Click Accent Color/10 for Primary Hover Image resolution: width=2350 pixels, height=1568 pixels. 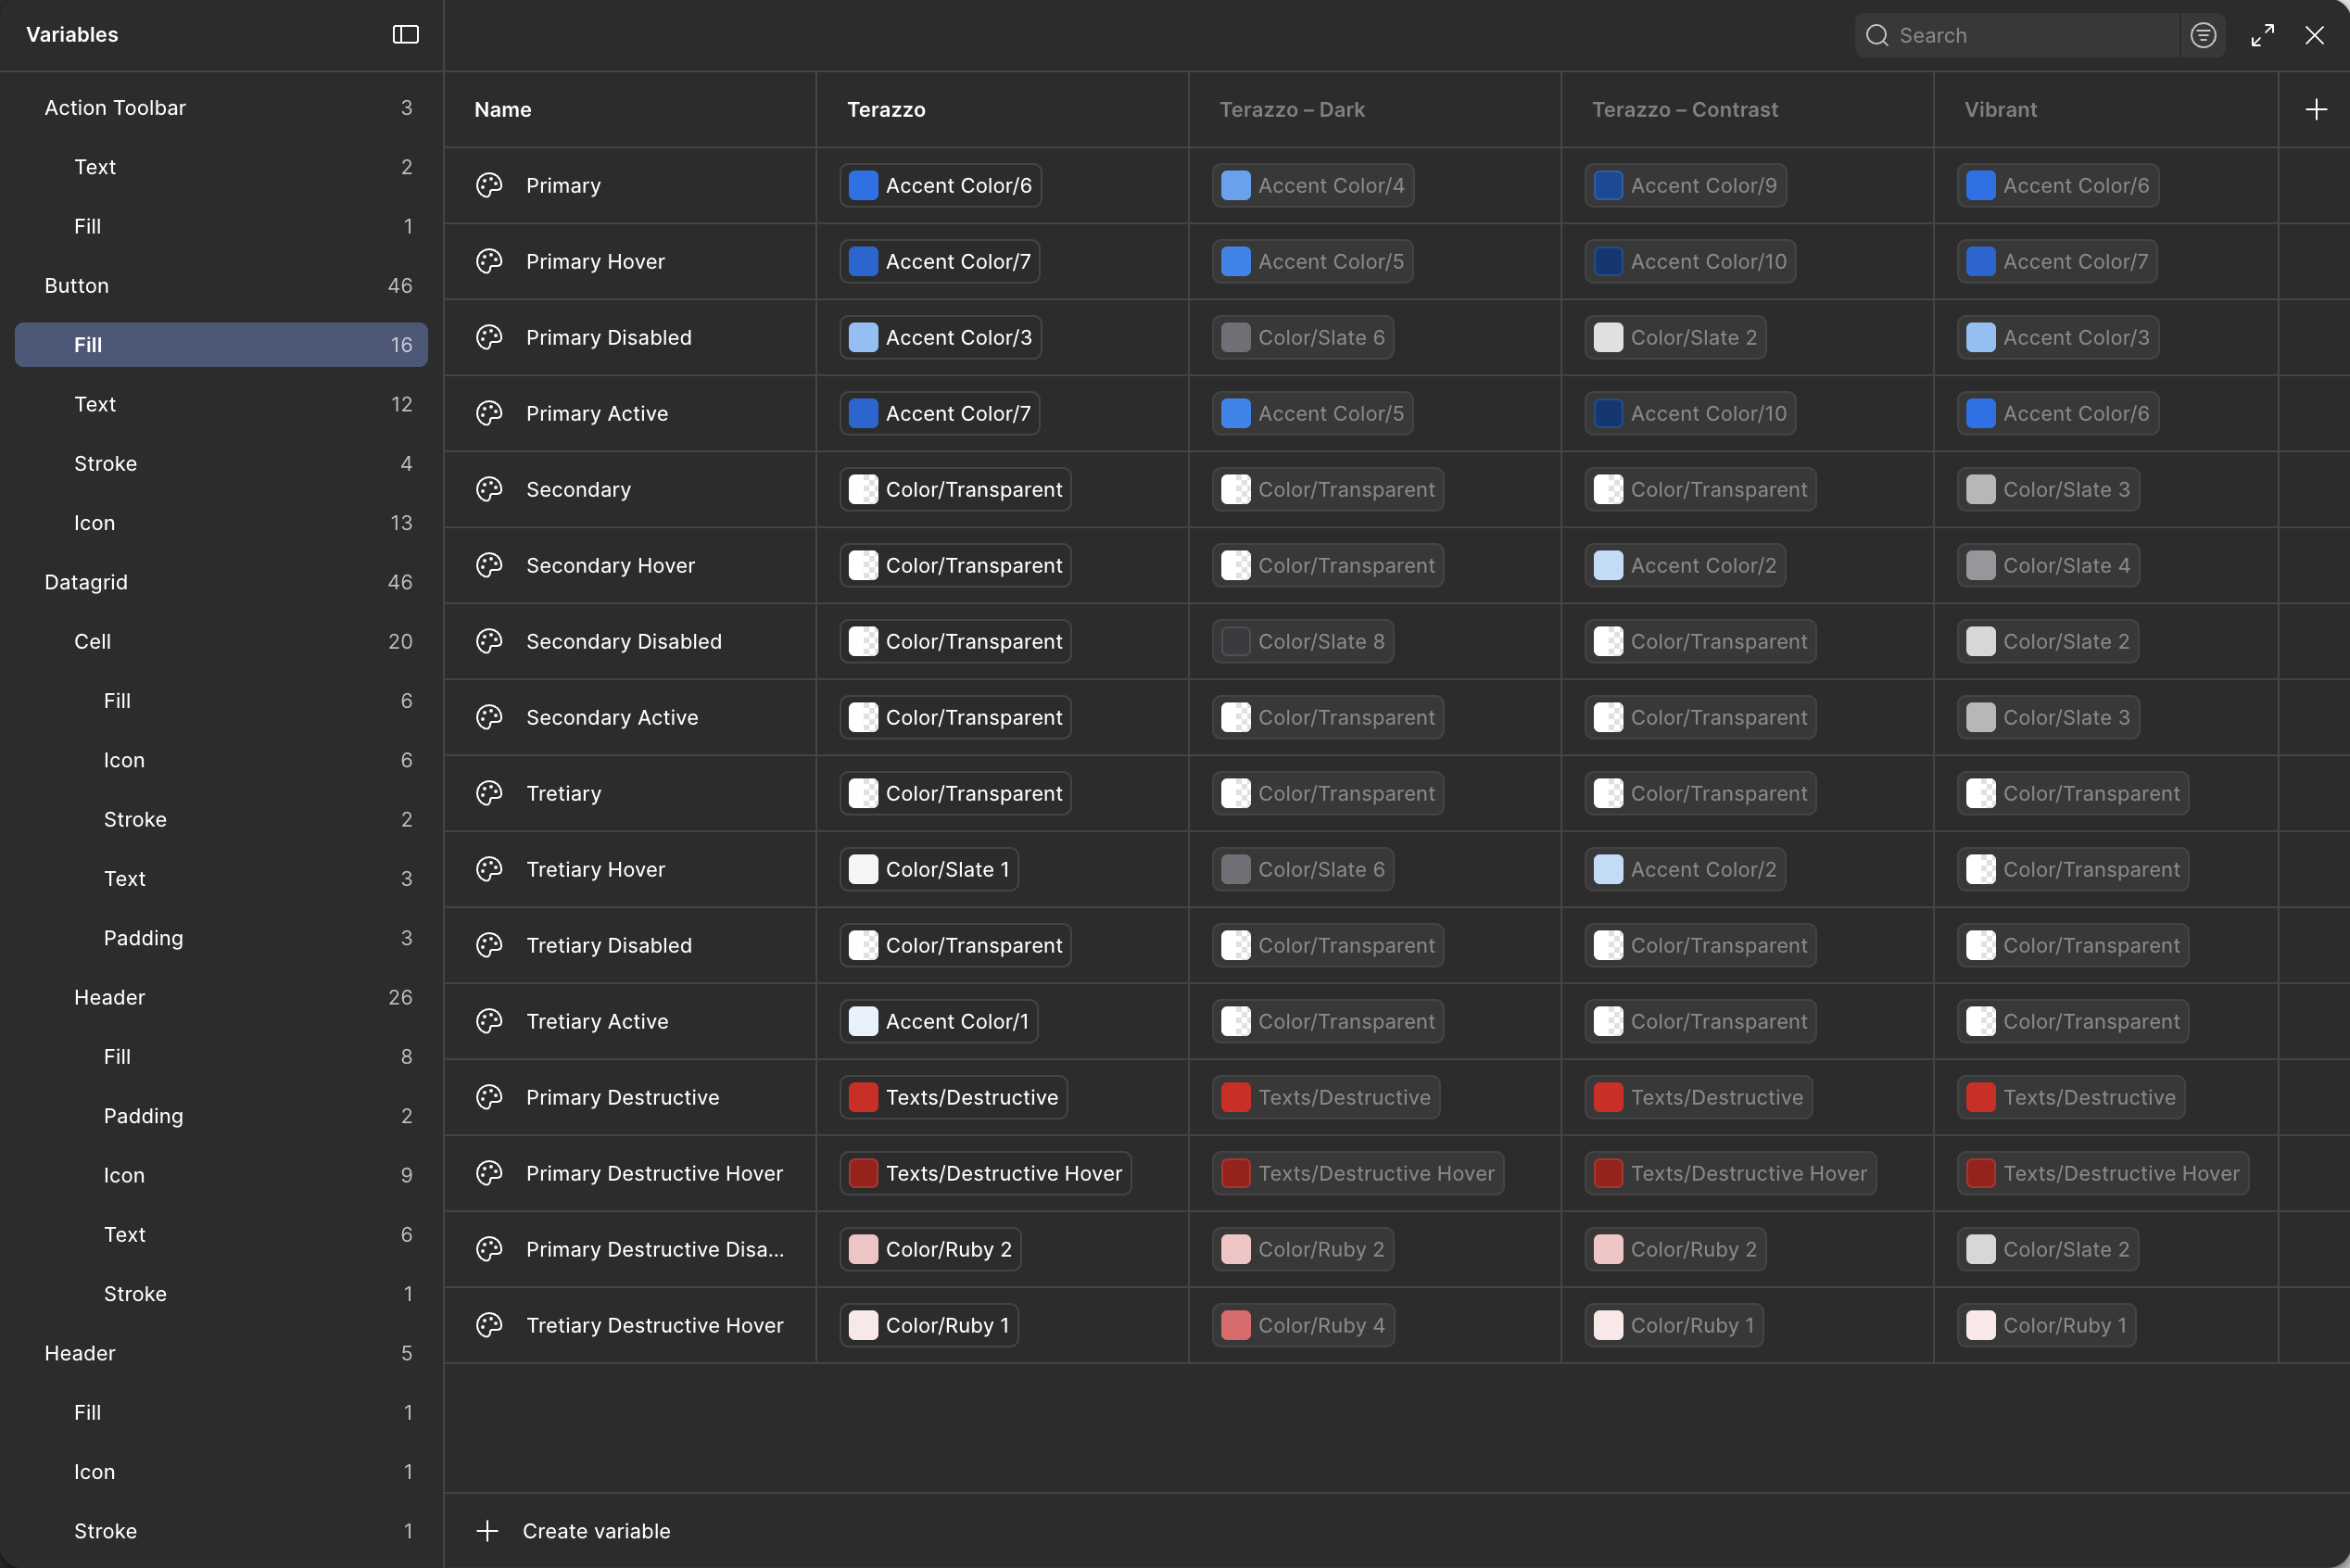click(x=1690, y=261)
